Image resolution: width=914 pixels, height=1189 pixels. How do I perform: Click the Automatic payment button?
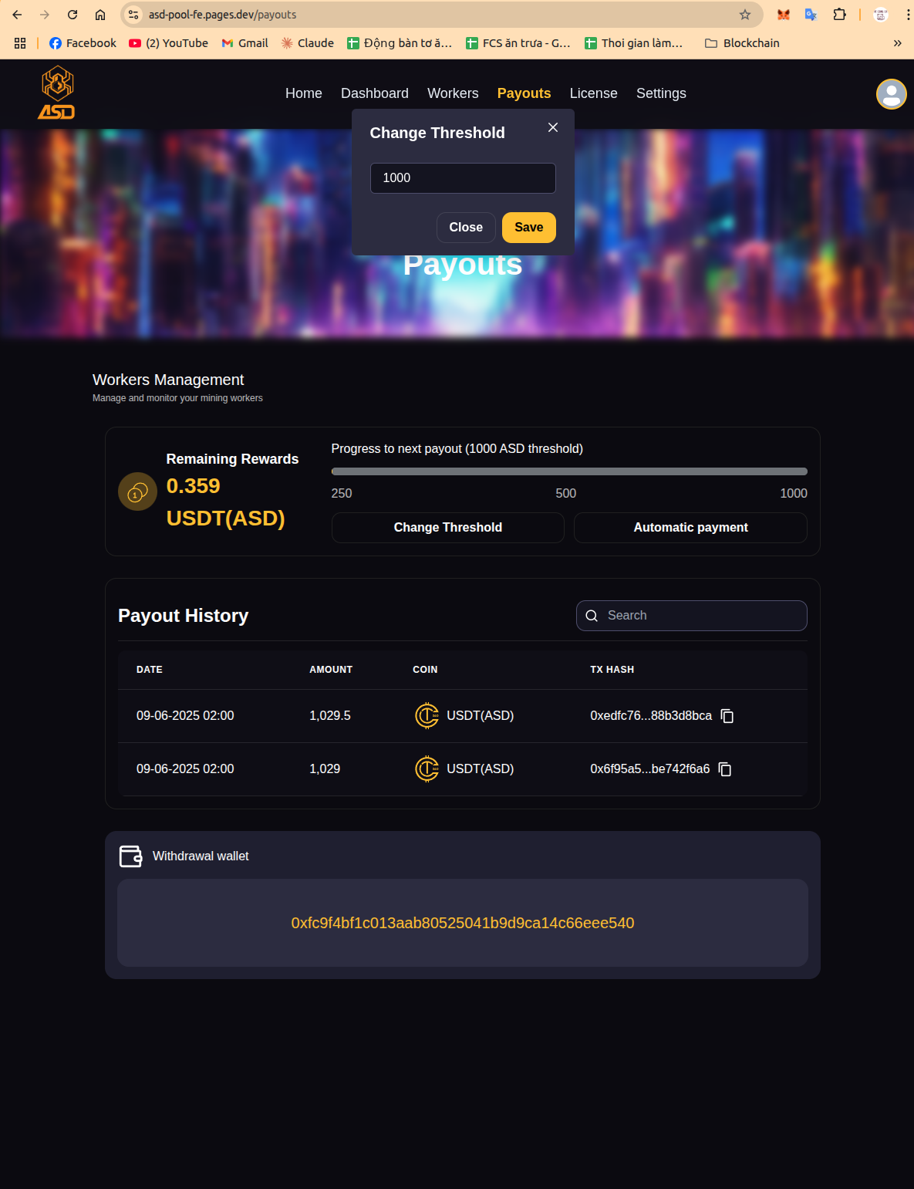pyautogui.click(x=690, y=528)
